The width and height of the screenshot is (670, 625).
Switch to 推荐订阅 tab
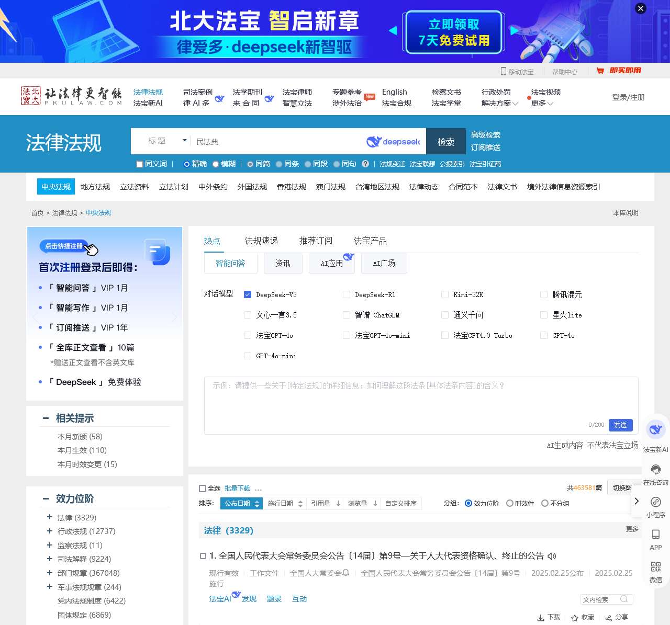coord(316,241)
